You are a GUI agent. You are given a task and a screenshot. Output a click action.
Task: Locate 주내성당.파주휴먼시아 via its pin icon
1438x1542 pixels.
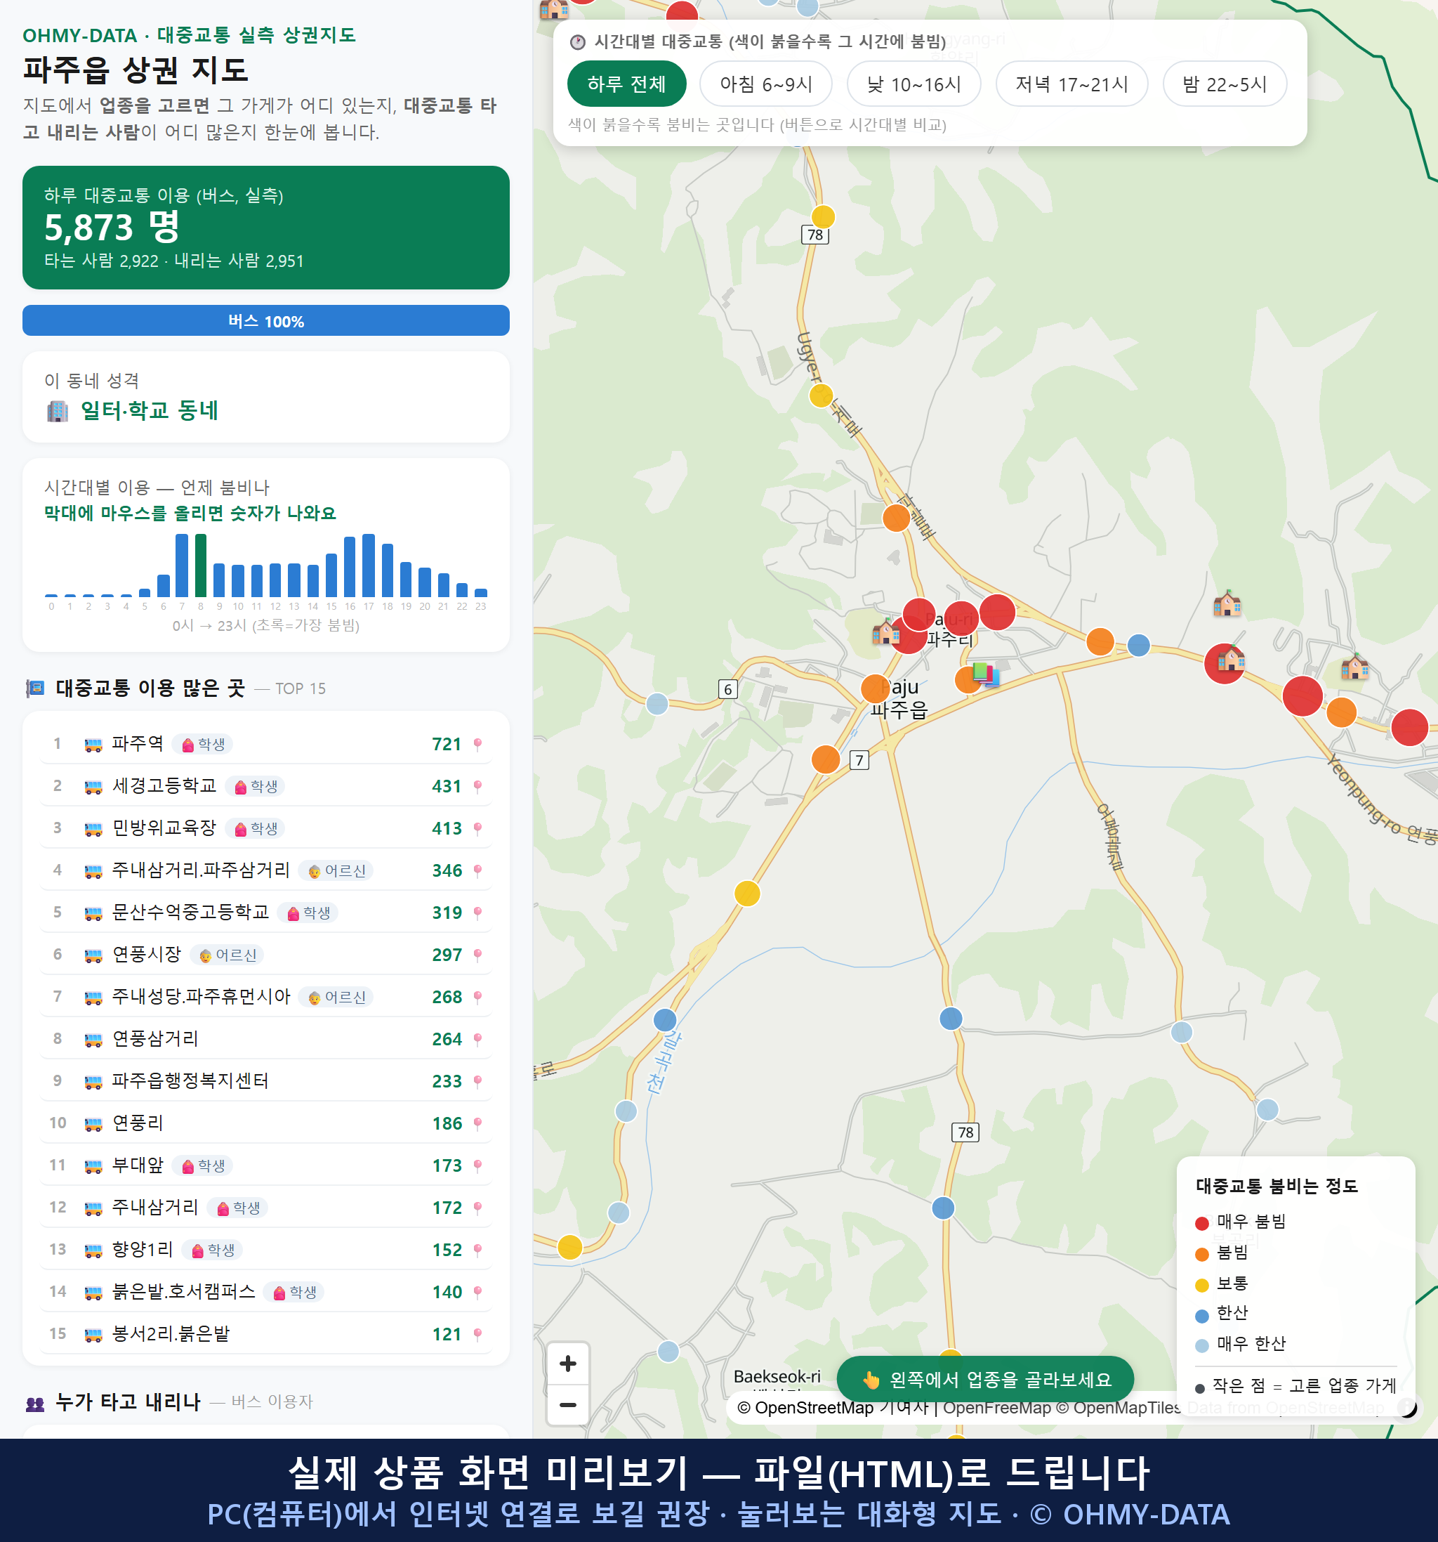[477, 998]
